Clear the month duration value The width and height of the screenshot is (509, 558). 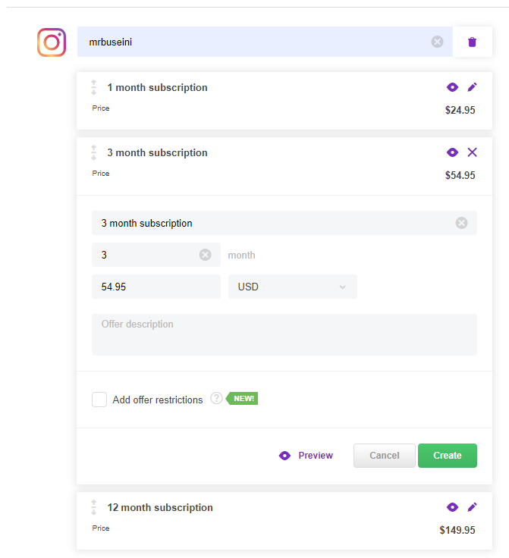[x=205, y=255]
